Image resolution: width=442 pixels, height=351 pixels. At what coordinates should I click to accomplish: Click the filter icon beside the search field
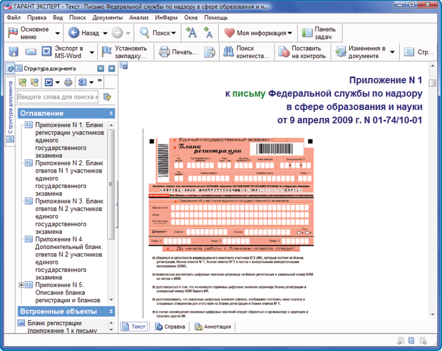point(108,97)
